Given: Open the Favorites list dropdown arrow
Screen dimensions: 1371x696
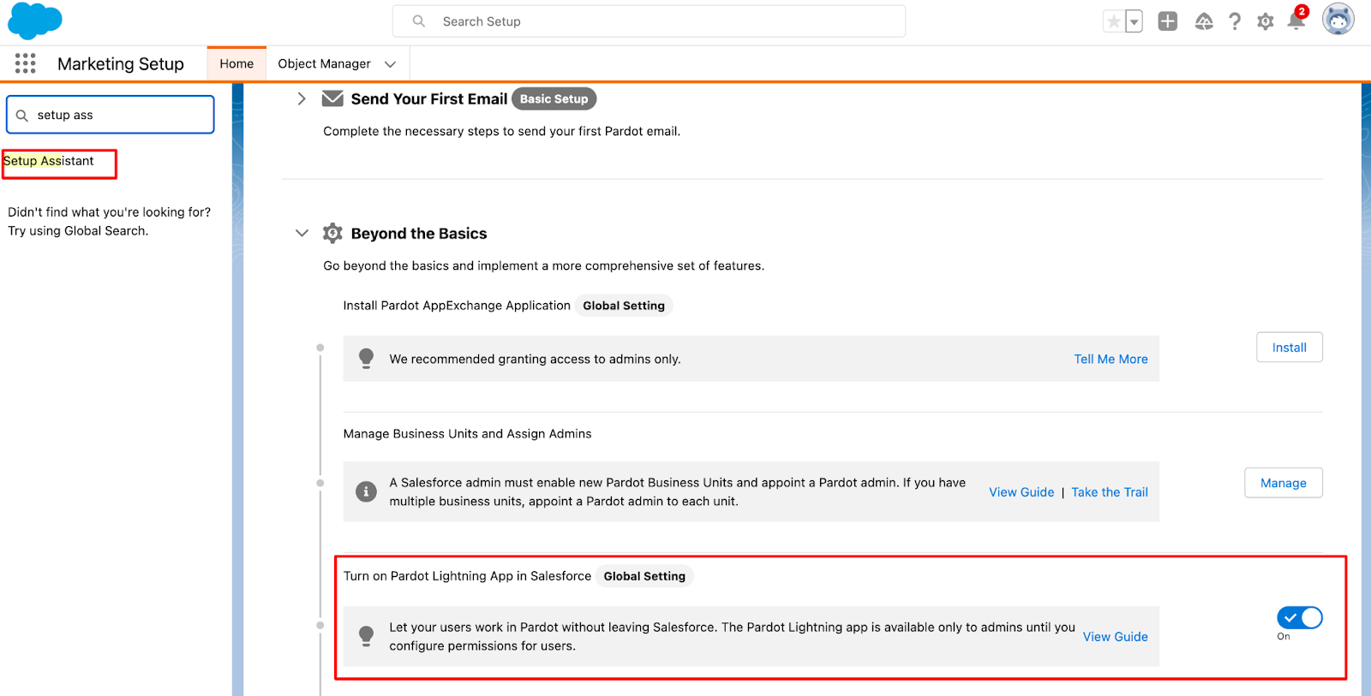Looking at the screenshot, I should click(1134, 22).
